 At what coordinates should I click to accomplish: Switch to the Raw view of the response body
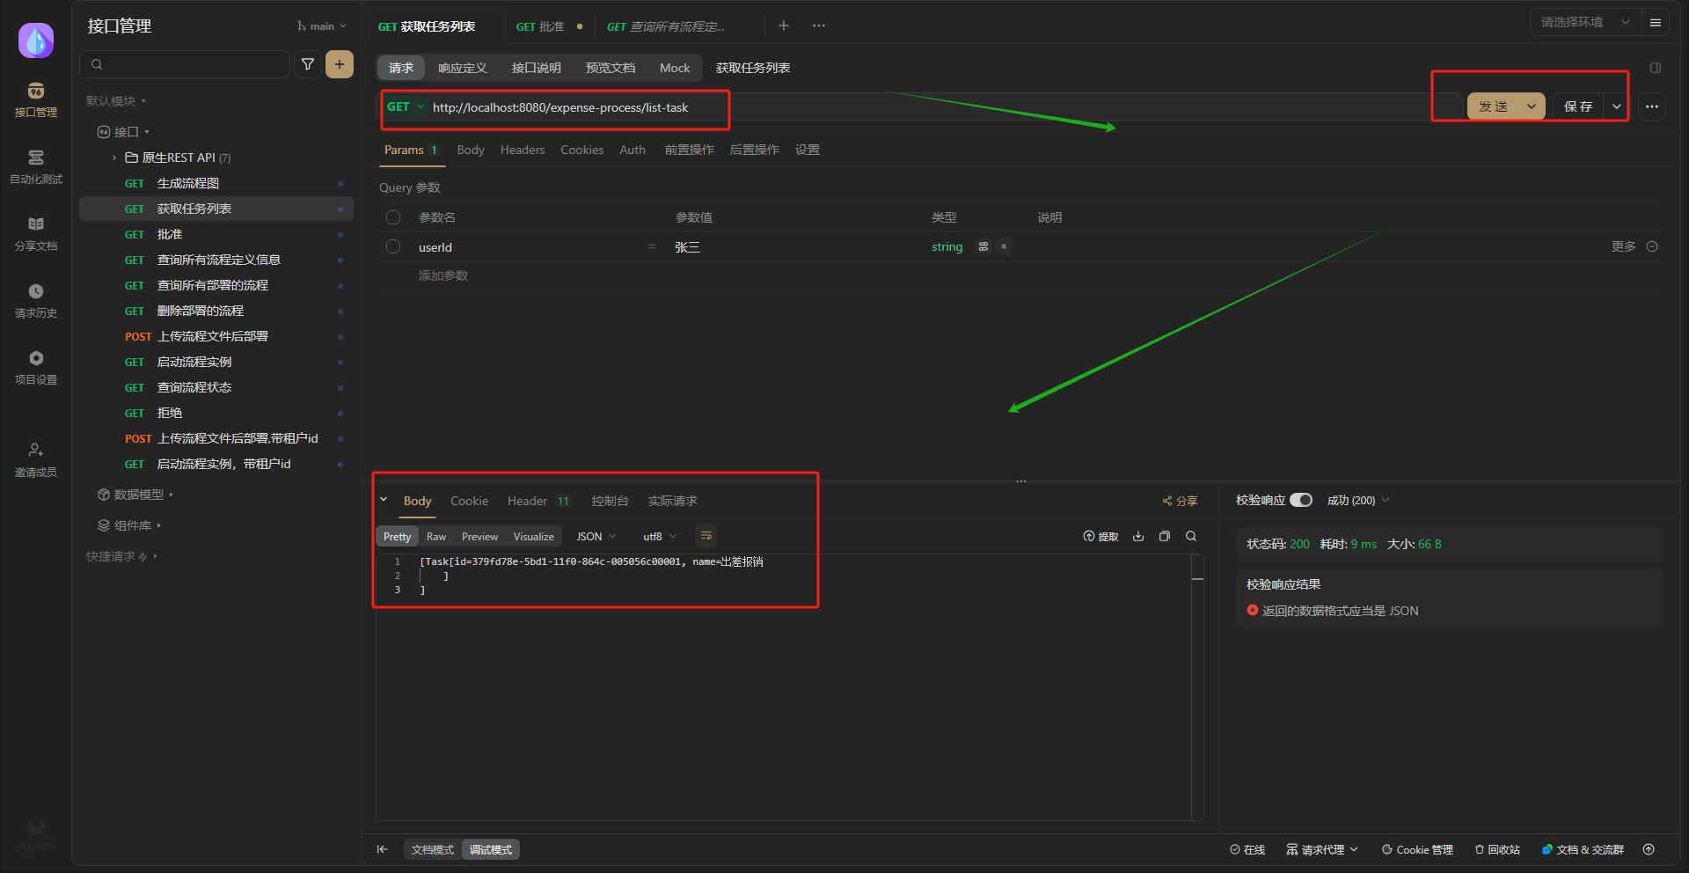coord(435,536)
